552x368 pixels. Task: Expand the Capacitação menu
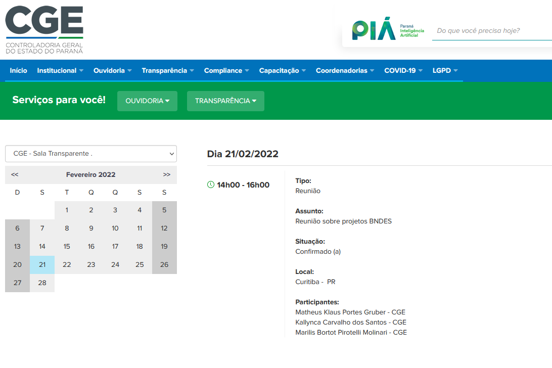(x=283, y=70)
